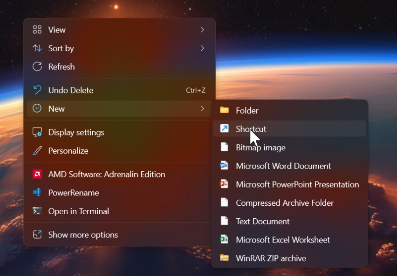Image resolution: width=397 pixels, height=276 pixels.
Task: Click the AMD Software Adrenalin Edition icon
Action: click(x=37, y=175)
